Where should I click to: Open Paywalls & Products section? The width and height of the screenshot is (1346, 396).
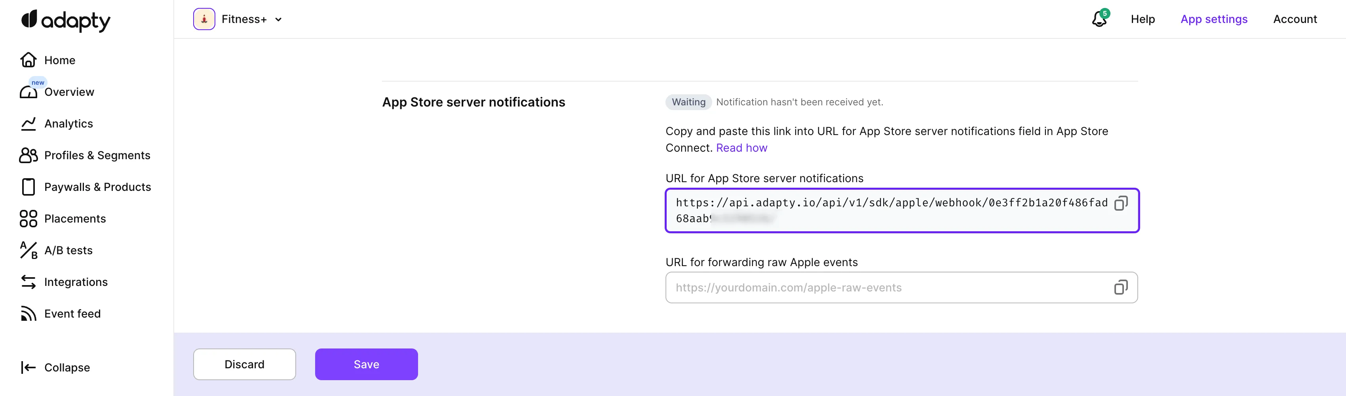tap(98, 187)
